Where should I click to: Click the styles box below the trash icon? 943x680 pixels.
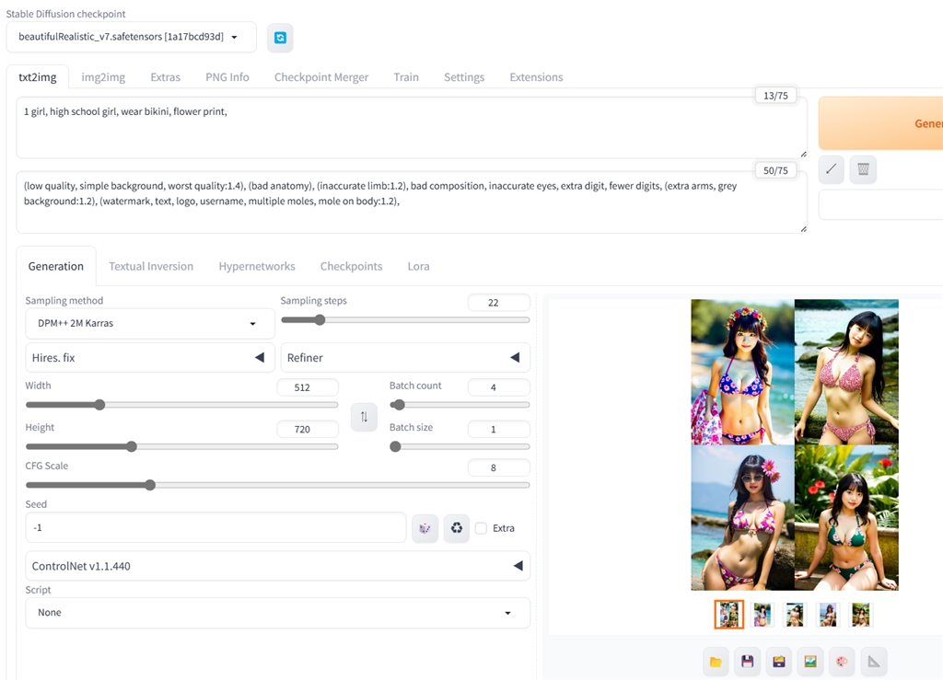(880, 205)
